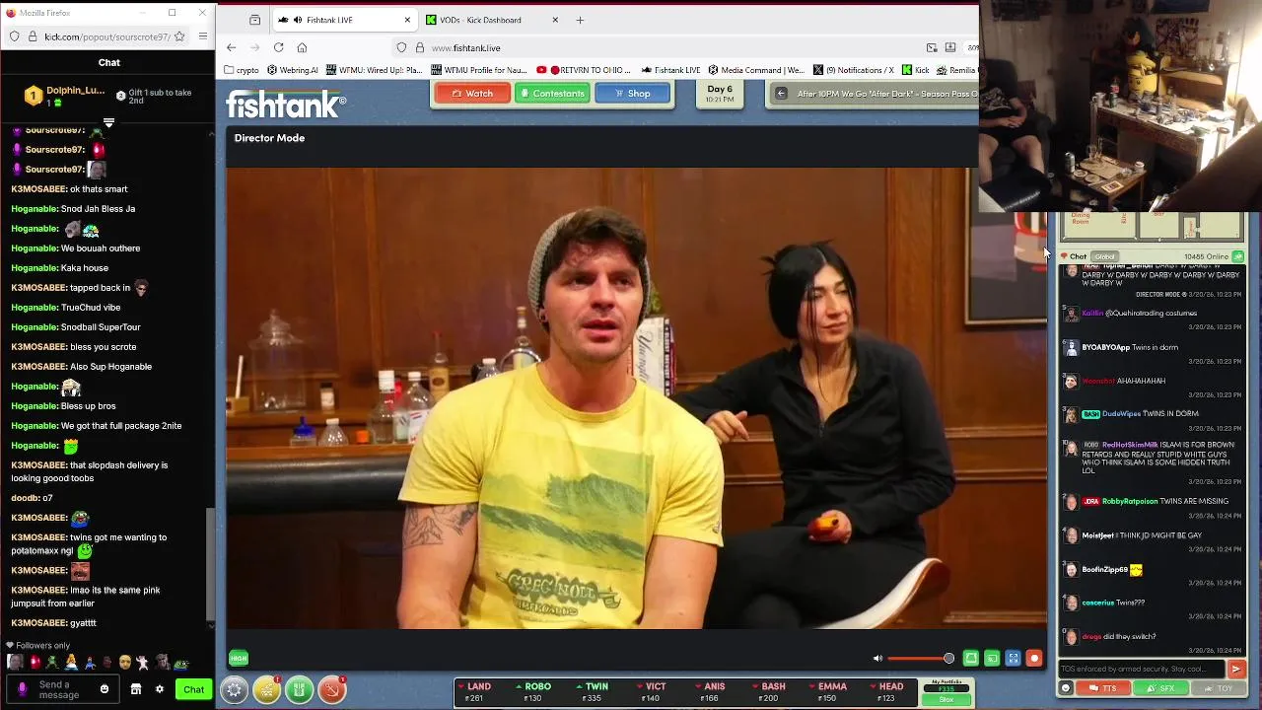Send message with green Chat button
This screenshot has width=1262, height=710.
tap(193, 689)
